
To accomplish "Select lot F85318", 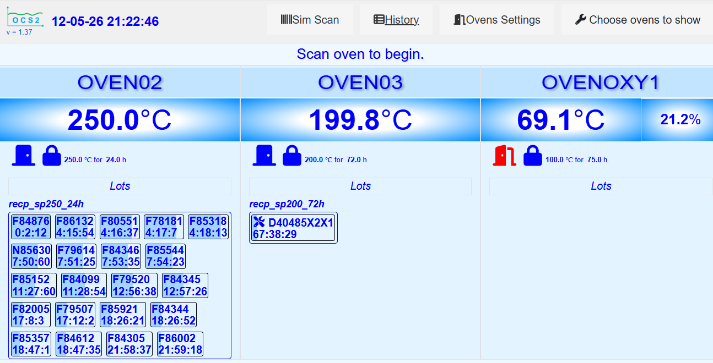I will [208, 227].
